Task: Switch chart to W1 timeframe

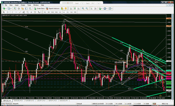Action: (x=72, y=12)
